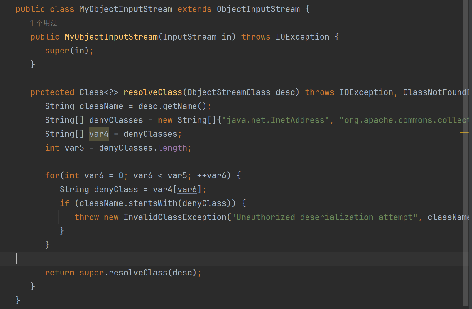This screenshot has height=309, width=472.
Task: Click the getName() method call
Action: [185, 106]
